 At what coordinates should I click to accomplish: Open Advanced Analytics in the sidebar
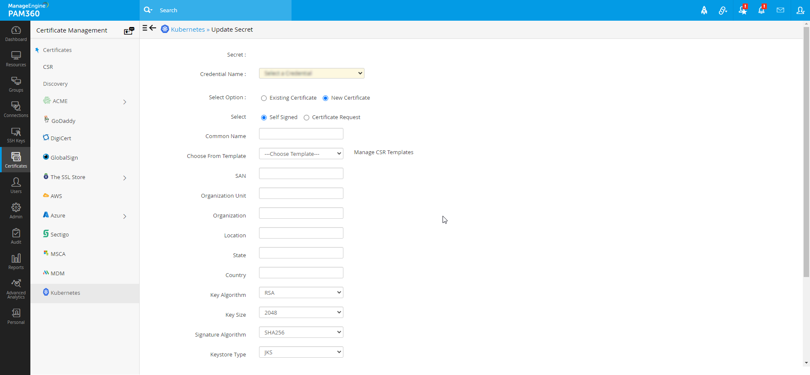pyautogui.click(x=16, y=289)
